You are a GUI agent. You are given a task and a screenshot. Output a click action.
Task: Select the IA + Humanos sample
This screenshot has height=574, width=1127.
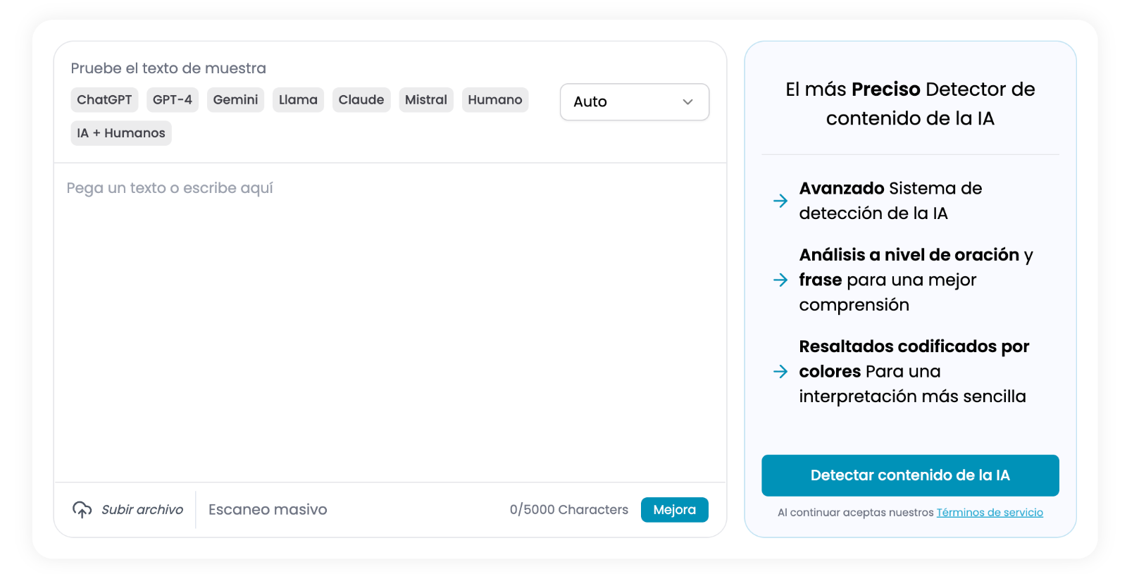click(121, 133)
